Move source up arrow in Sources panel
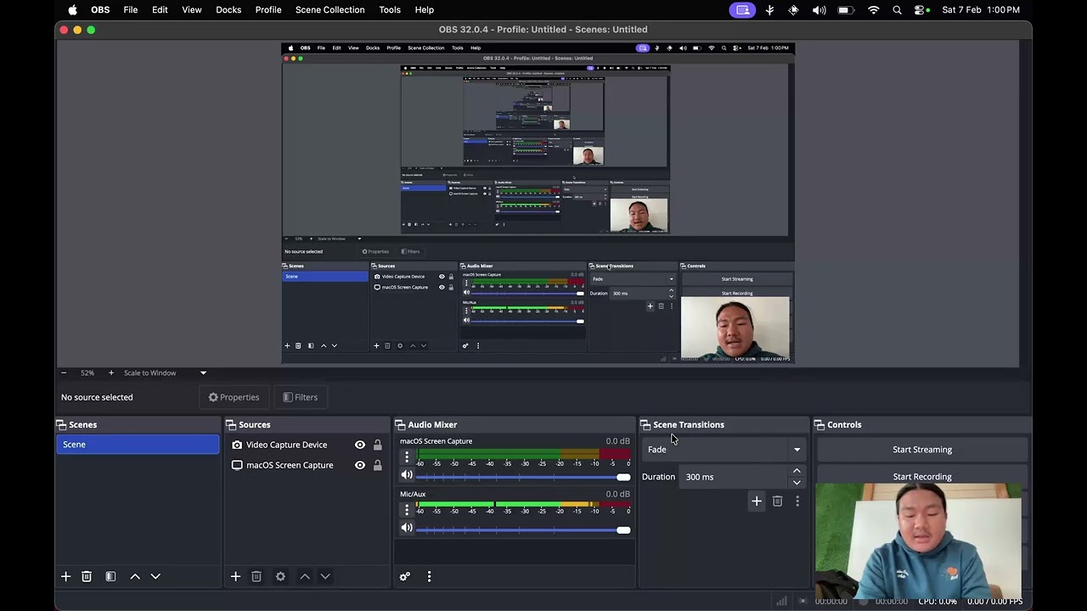This screenshot has width=1087, height=611. 305,576
